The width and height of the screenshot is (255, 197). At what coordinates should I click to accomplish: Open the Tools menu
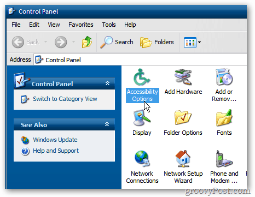(109, 25)
